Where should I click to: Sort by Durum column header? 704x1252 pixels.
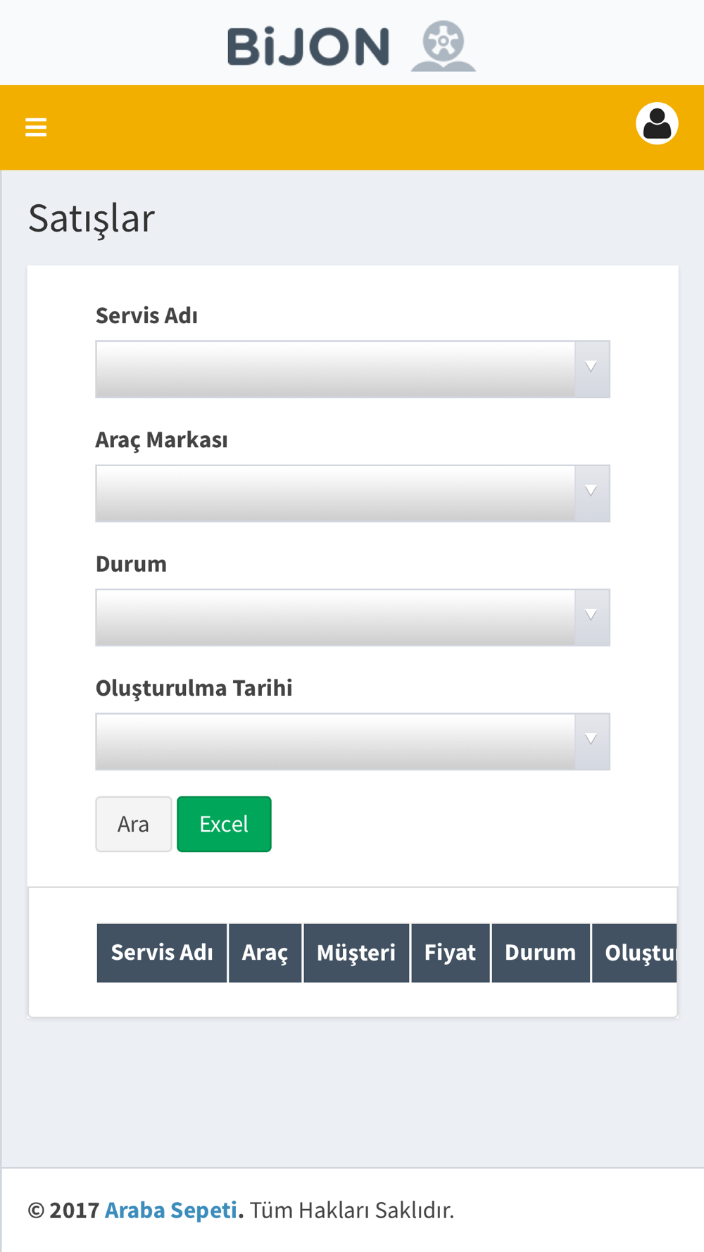coord(541,953)
